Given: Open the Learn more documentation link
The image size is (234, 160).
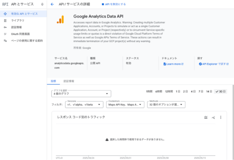Looking at the screenshot, I should (173, 64).
